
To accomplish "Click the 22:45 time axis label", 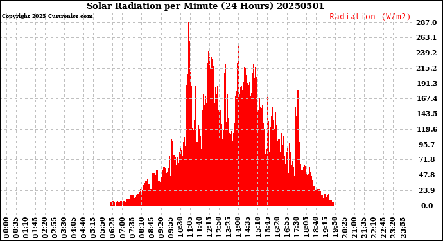I will click(x=383, y=228).
